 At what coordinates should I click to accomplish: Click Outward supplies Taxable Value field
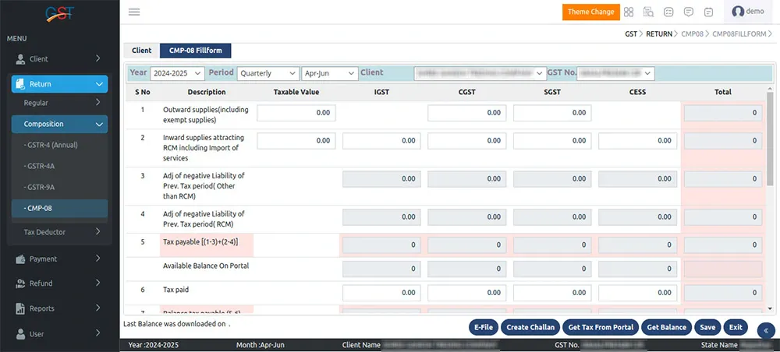click(296, 113)
